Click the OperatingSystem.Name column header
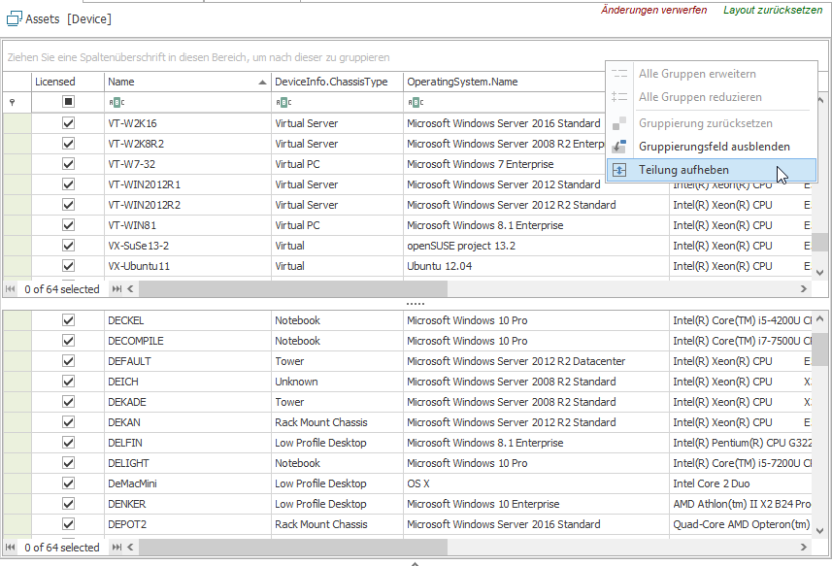This screenshot has width=832, height=566. [504, 82]
